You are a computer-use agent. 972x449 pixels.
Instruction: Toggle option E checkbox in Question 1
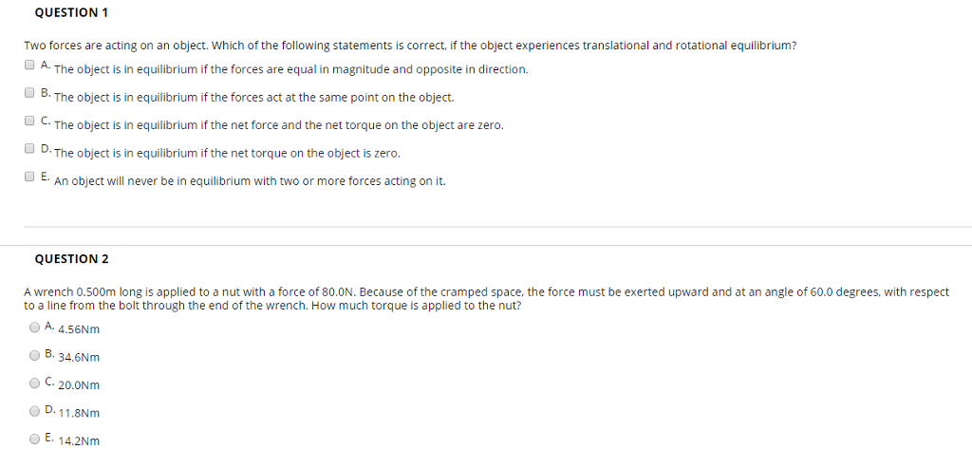point(29,177)
